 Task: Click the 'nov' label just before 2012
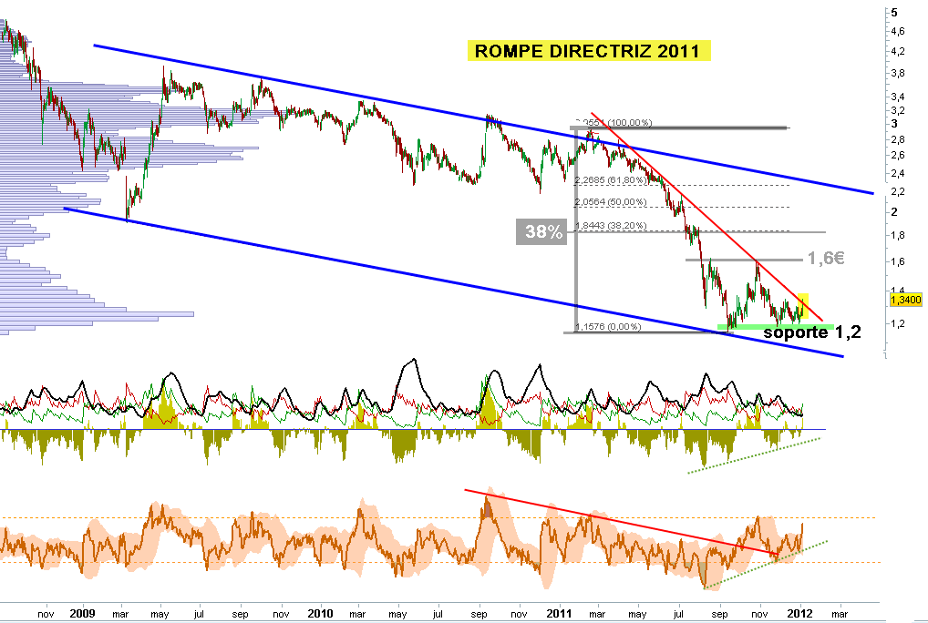(759, 614)
